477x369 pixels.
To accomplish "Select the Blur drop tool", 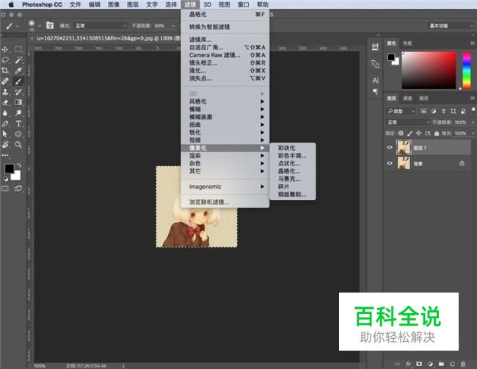I will [5, 113].
